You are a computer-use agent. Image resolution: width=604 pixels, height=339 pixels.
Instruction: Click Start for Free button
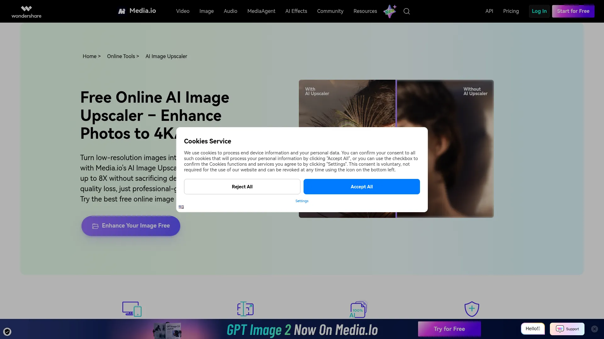point(573,11)
